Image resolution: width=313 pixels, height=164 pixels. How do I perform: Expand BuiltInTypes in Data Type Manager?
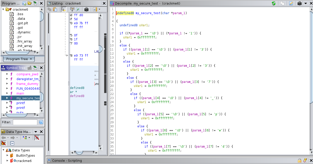tap(7, 155)
